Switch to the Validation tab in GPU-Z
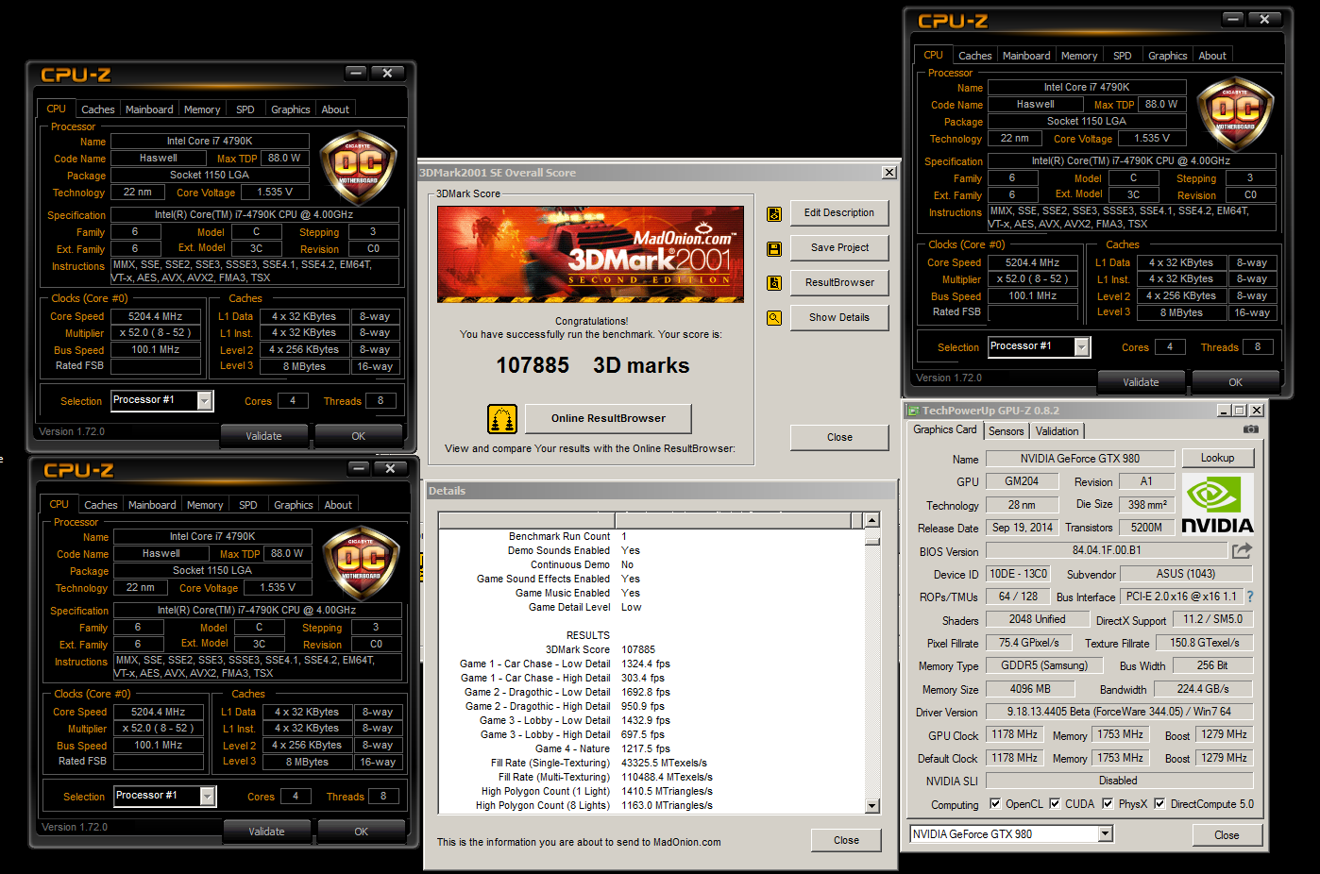 1057,430
